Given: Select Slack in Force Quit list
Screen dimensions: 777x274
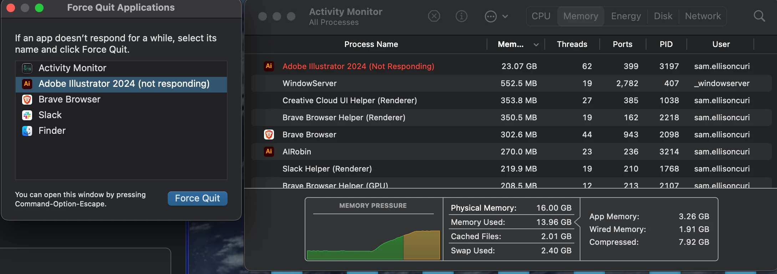Looking at the screenshot, I should coord(121,115).
